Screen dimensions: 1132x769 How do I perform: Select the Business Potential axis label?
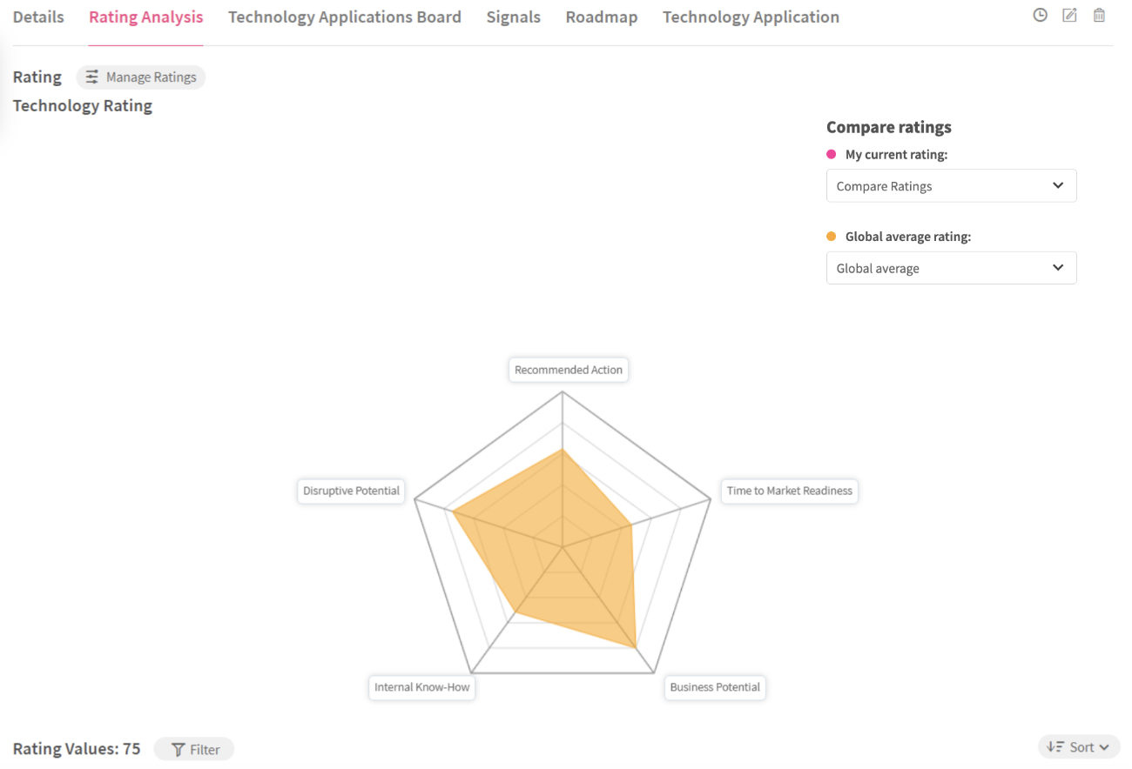(715, 687)
